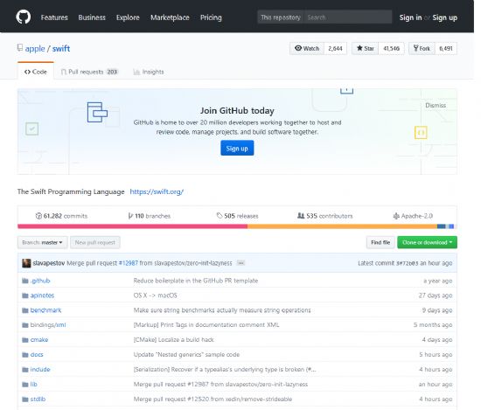Switch to the Code tab
This screenshot has width=481, height=410.
[x=36, y=72]
